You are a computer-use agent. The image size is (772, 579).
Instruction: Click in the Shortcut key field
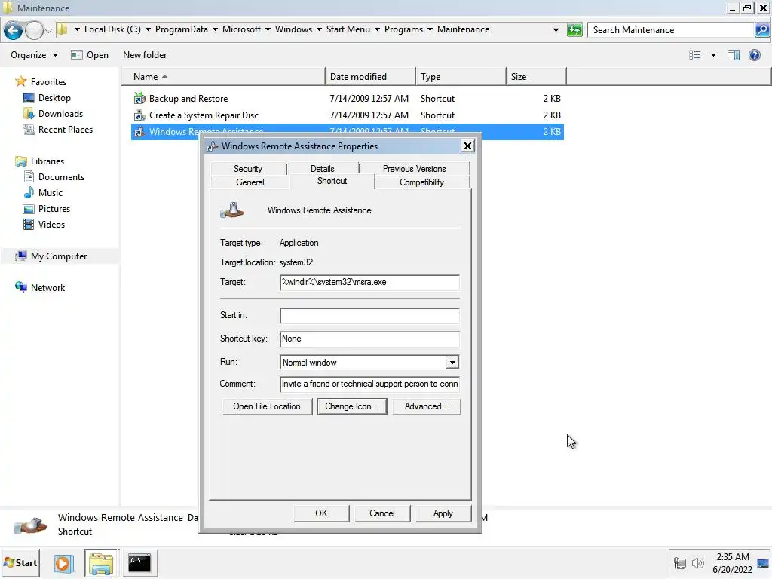coord(369,339)
